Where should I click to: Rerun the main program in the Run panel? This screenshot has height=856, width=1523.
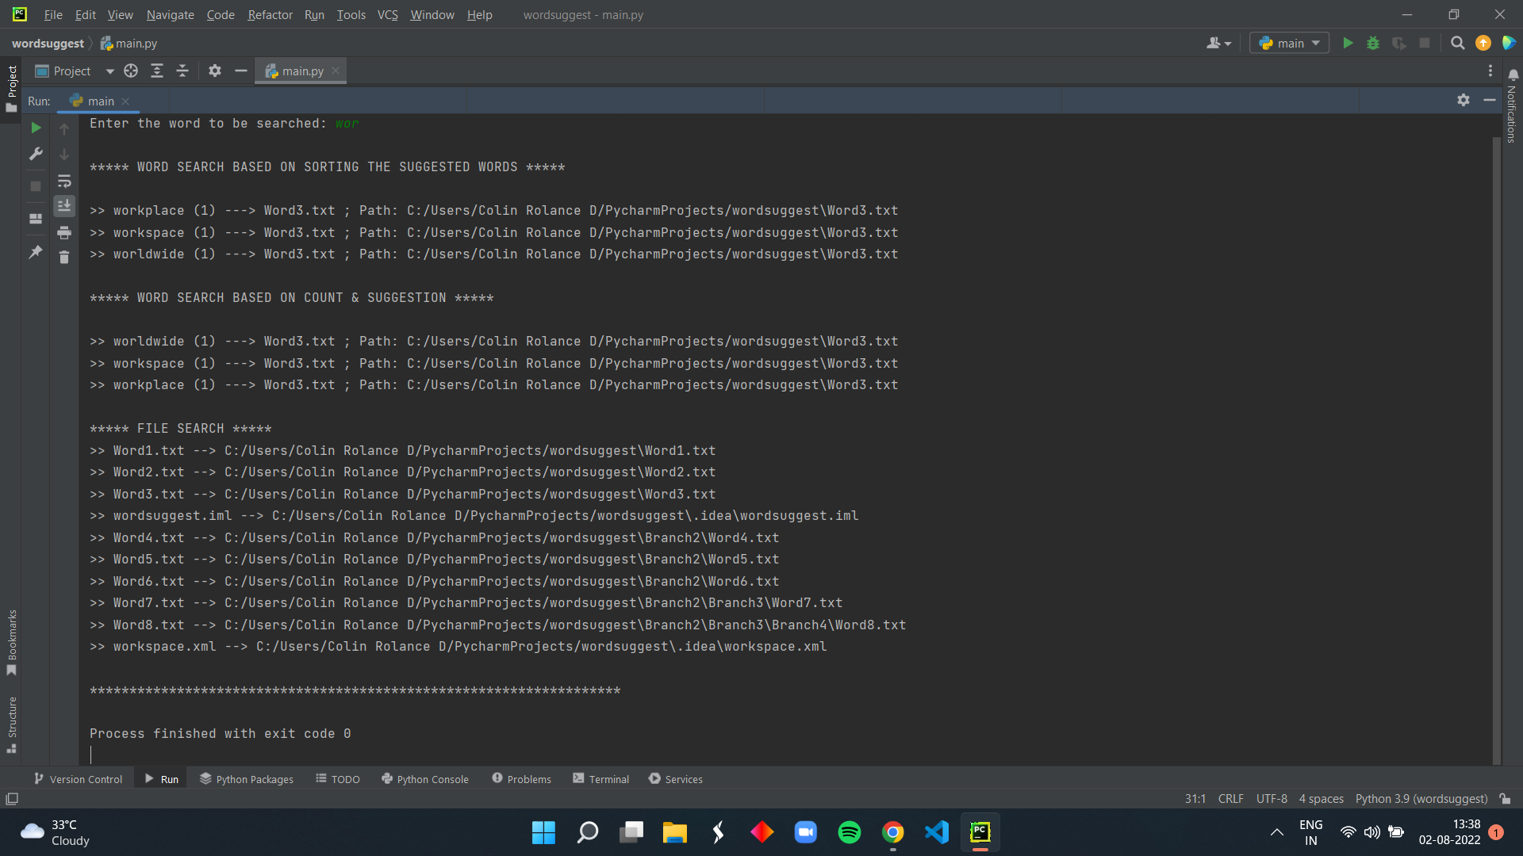(36, 127)
